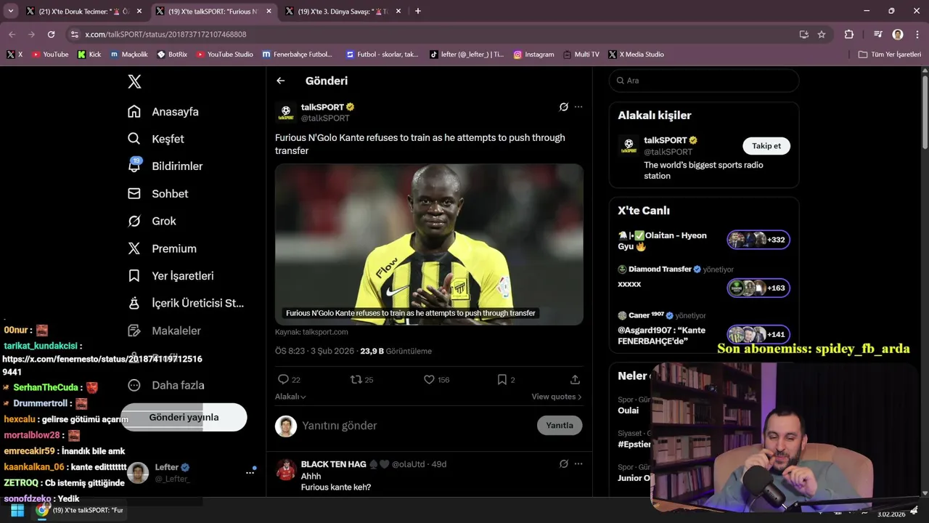This screenshot has height=523, width=929.
Task: Open Maçkolik bookmark
Action: (x=129, y=54)
